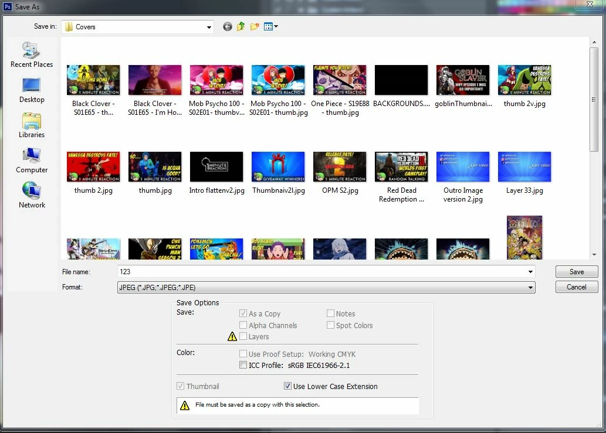Screen dimensions: 606x433
Task: Expand the Save in Covers dropdown
Action: pos(209,27)
